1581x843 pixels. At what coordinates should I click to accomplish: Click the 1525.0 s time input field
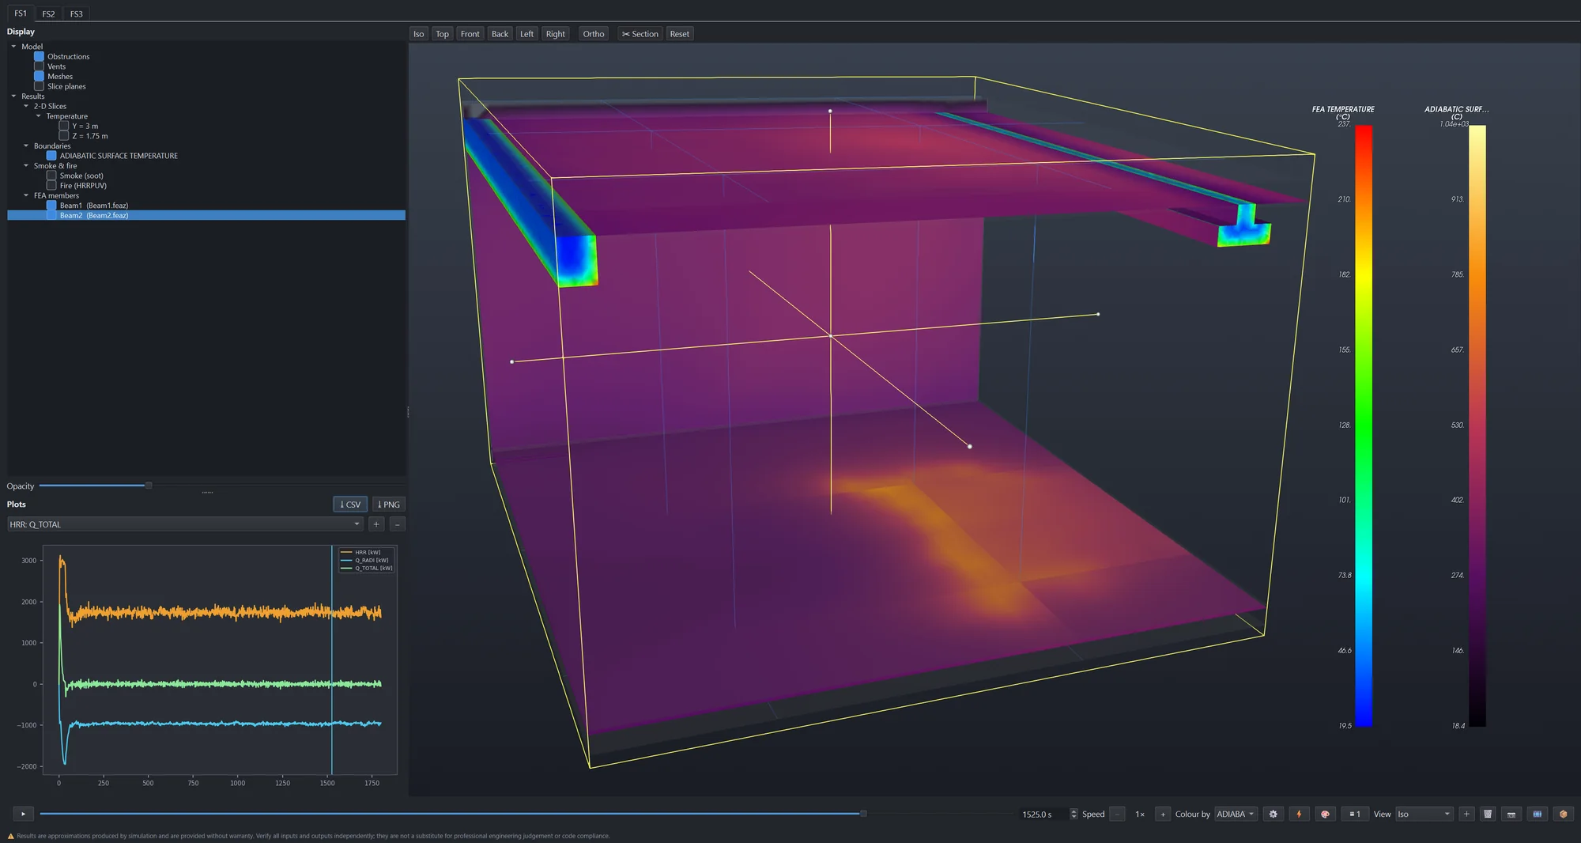coord(1043,814)
